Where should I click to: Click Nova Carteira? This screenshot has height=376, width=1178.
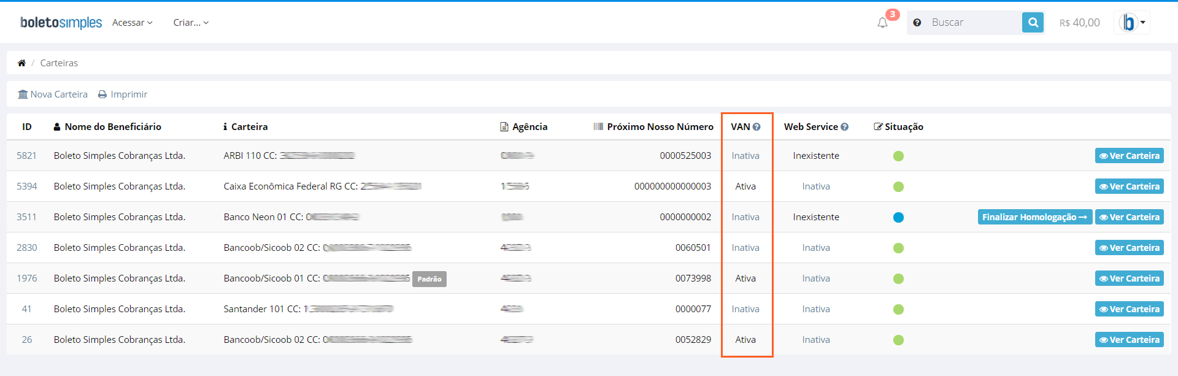pos(53,94)
